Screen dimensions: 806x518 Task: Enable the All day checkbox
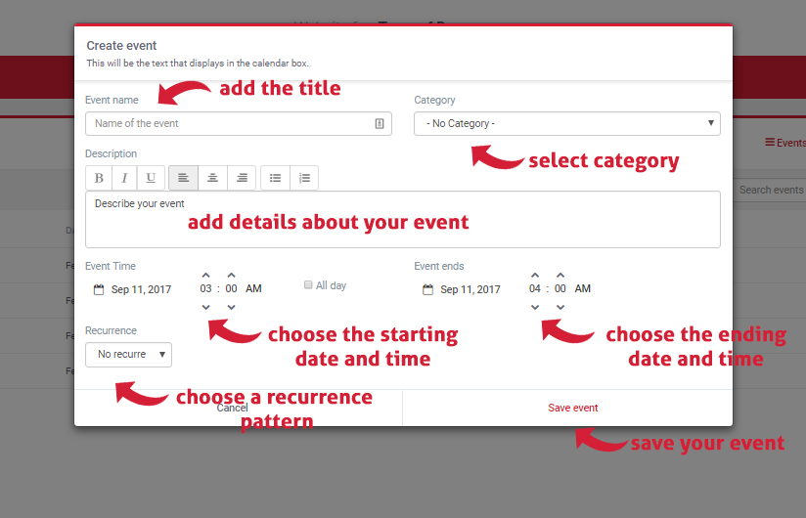[x=308, y=285]
